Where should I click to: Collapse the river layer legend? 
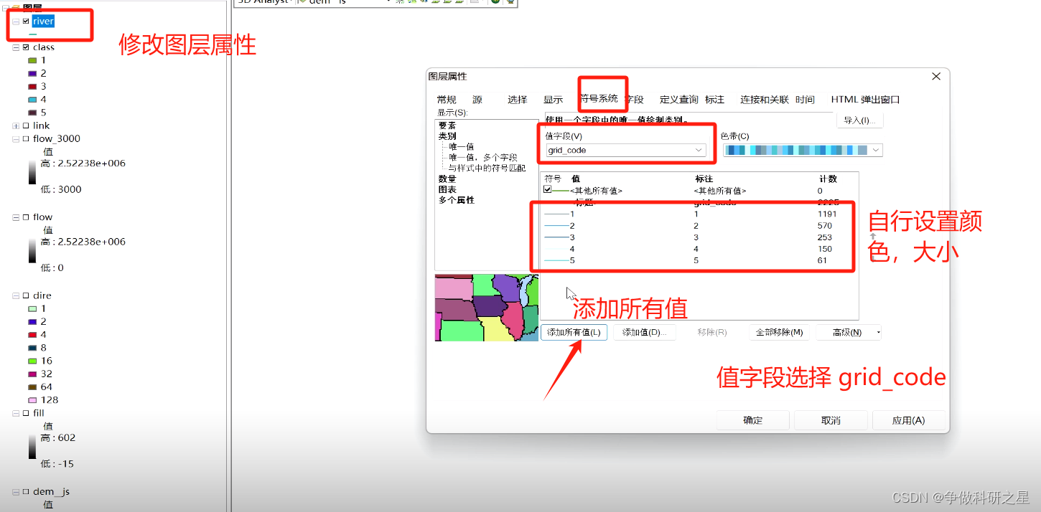[16, 22]
